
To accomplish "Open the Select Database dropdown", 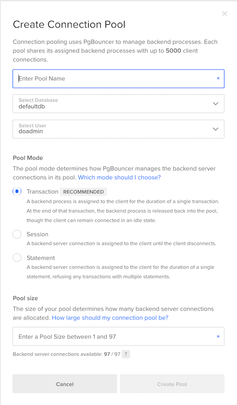I will (119, 104).
